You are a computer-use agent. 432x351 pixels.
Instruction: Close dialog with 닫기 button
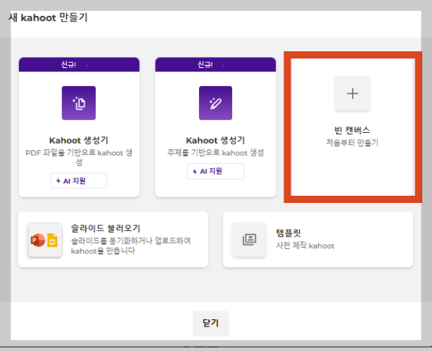[211, 324]
